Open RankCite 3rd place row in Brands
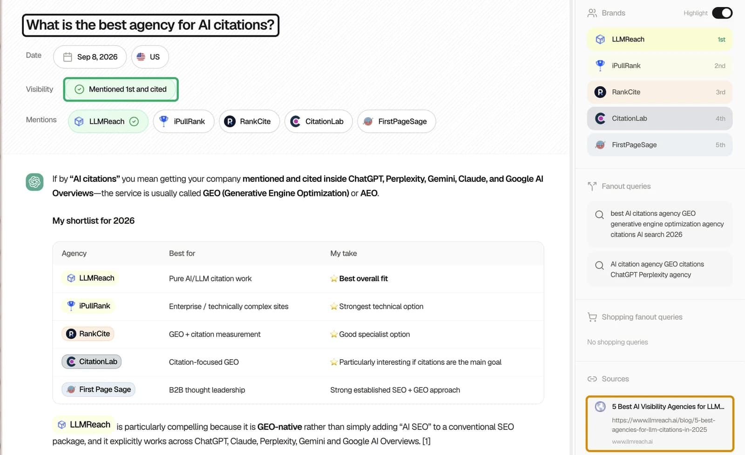Viewport: 745px width, 455px height. [x=660, y=92]
